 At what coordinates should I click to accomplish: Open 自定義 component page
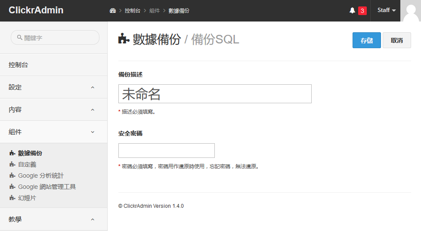click(27, 164)
